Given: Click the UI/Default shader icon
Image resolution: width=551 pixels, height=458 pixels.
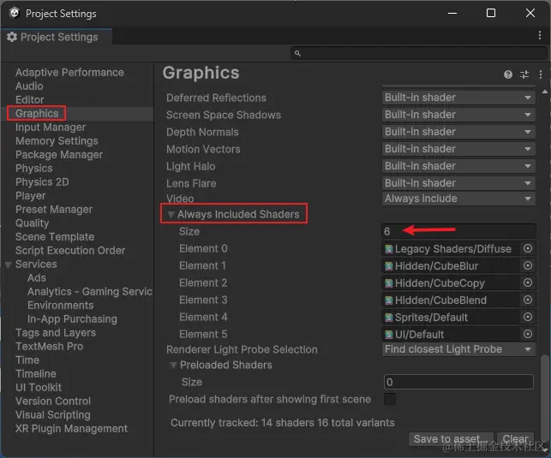Looking at the screenshot, I should click(x=389, y=335).
